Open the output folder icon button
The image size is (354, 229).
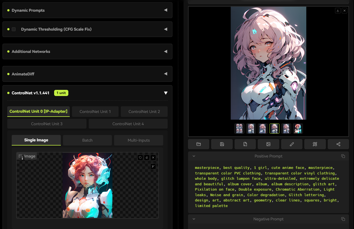(199, 144)
